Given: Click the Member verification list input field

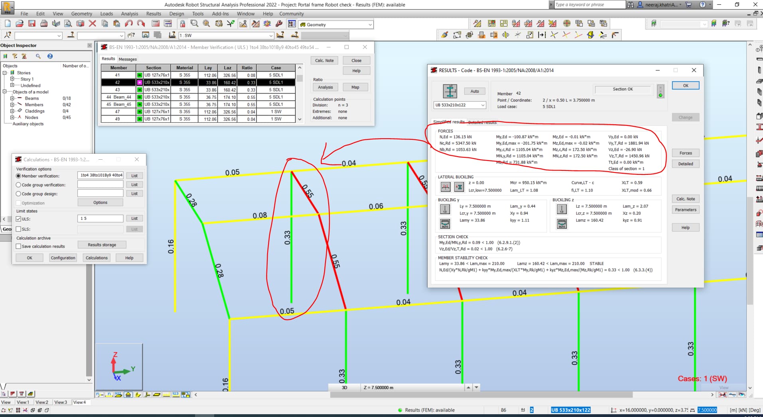Looking at the screenshot, I should (100, 175).
